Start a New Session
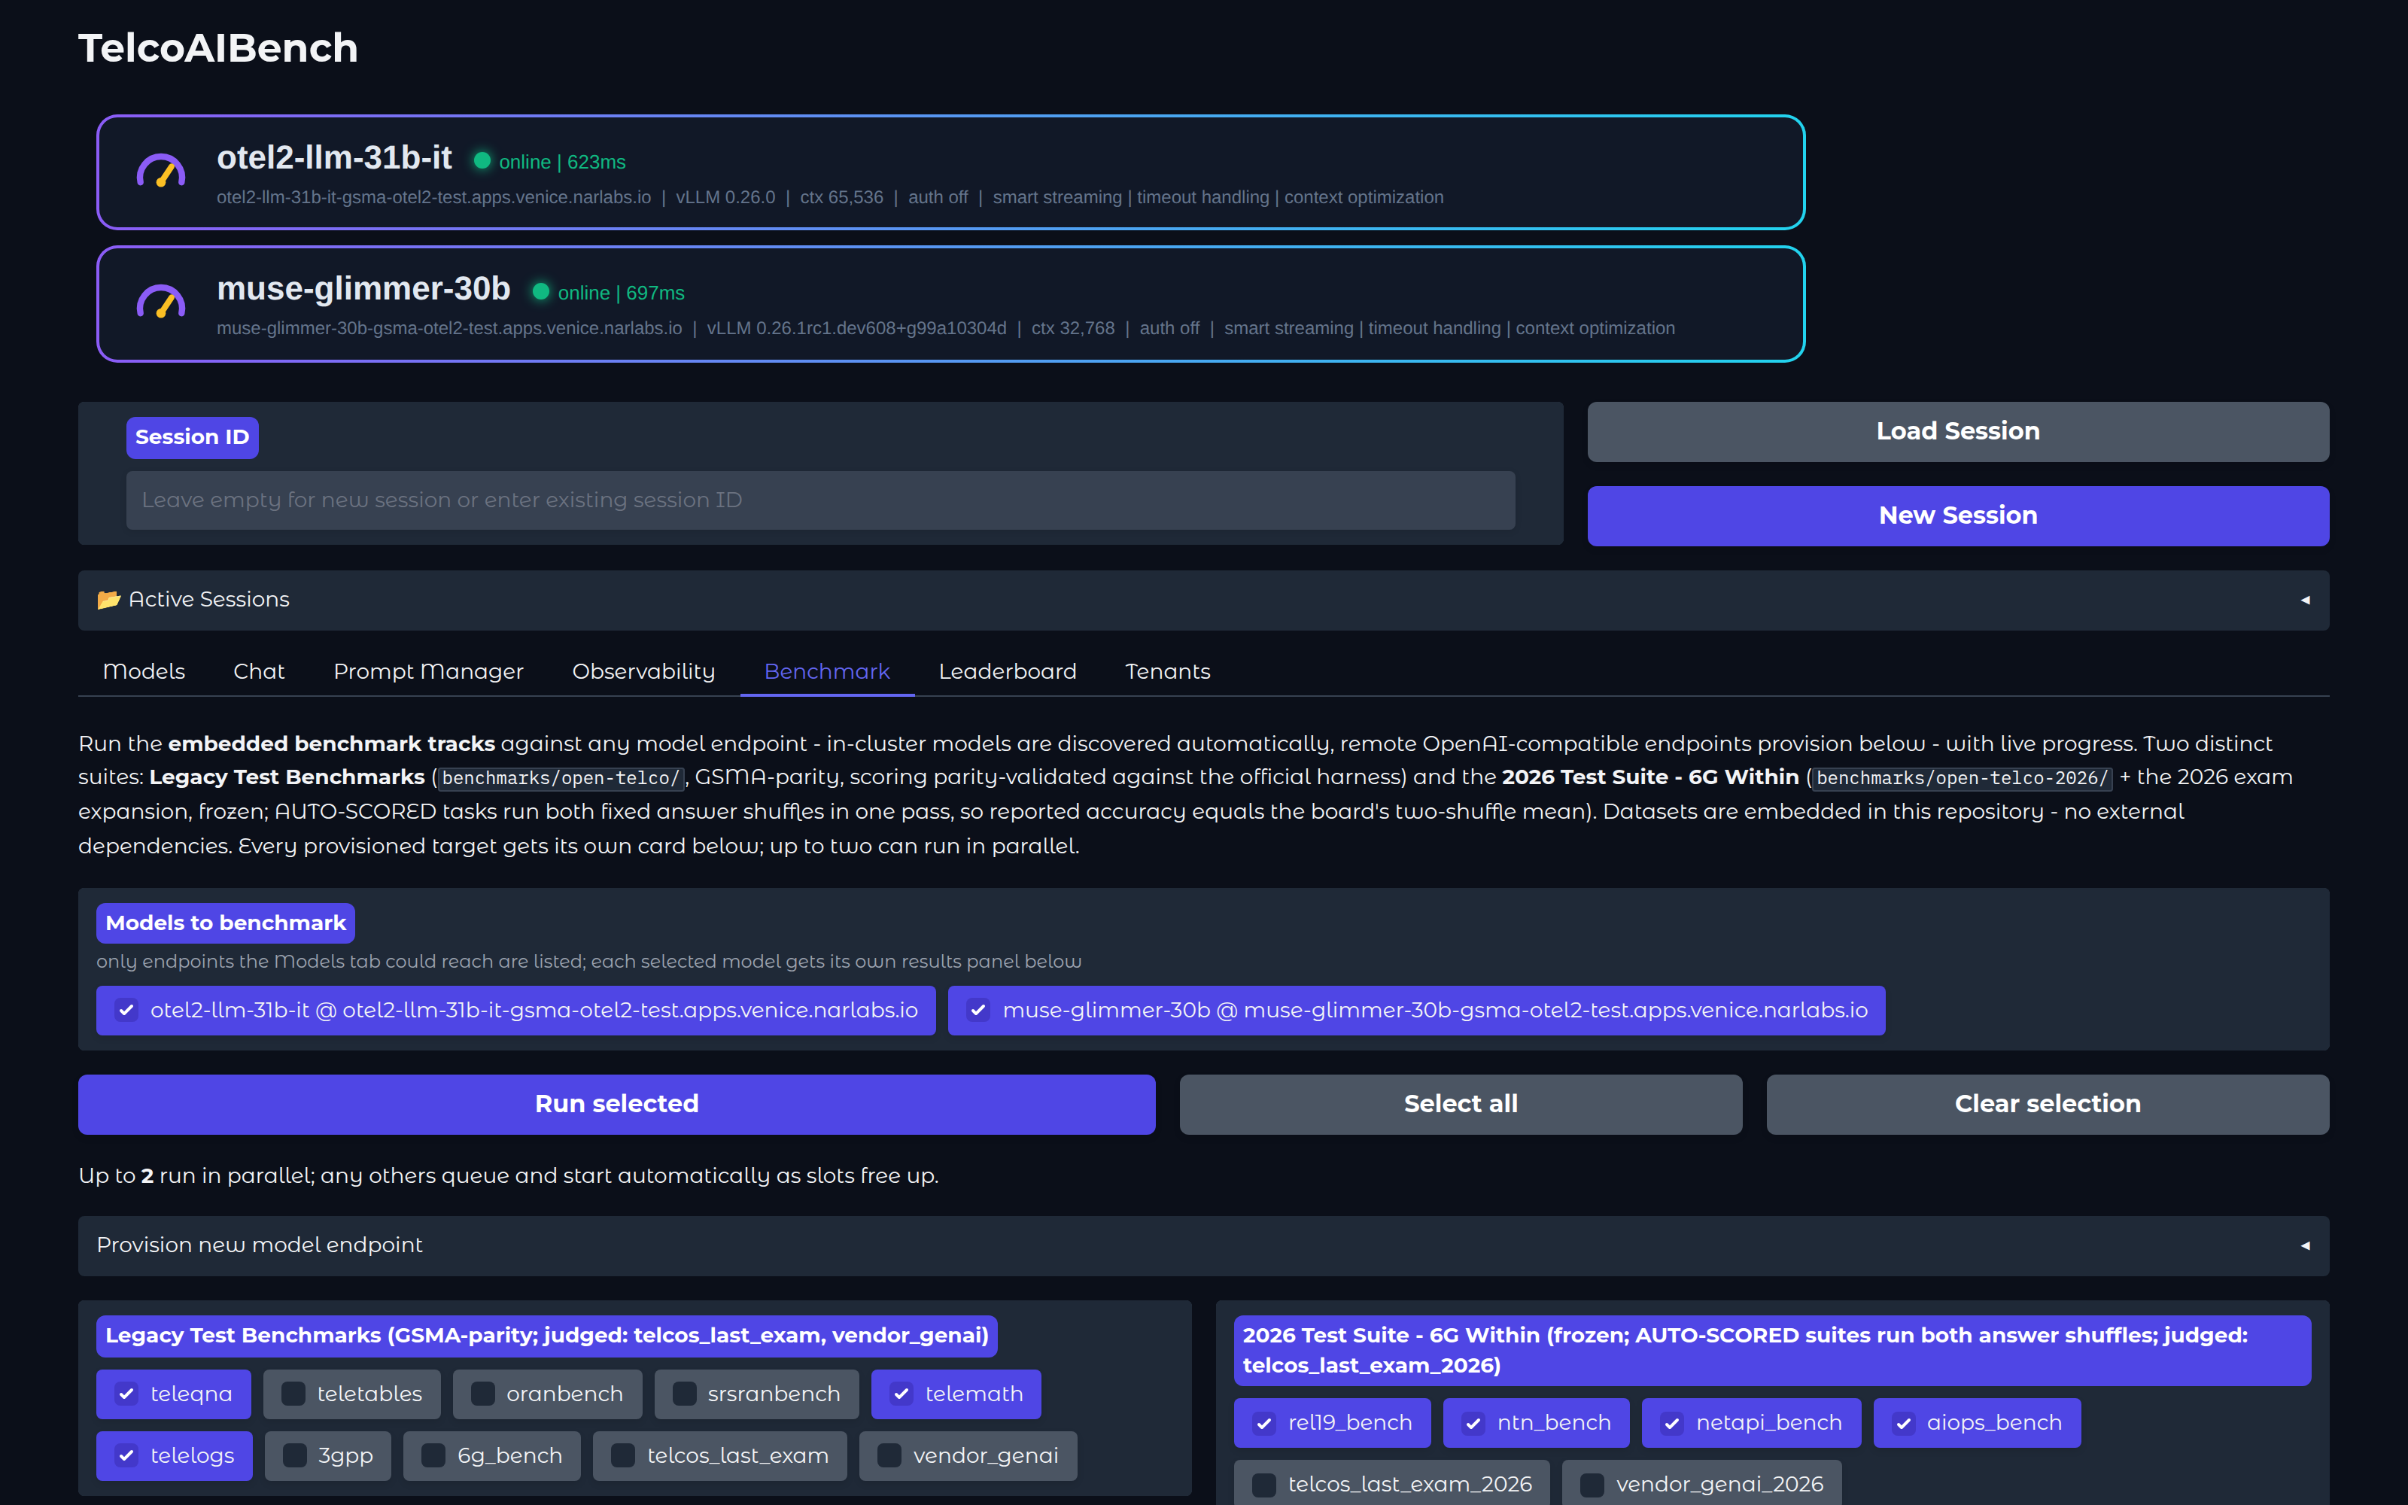Screen dimensions: 2408x1505 (1957, 515)
